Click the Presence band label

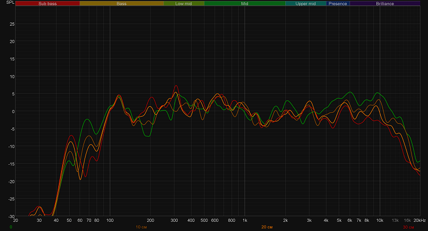click(338, 3)
